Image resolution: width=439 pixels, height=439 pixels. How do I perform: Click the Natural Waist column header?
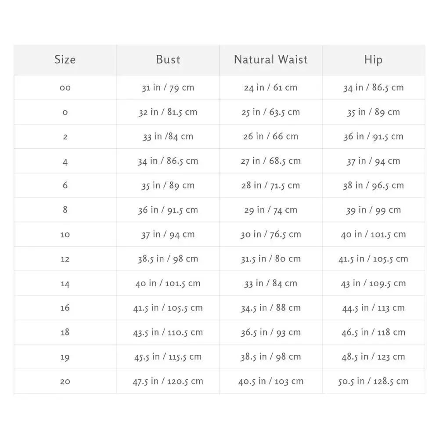click(x=271, y=60)
